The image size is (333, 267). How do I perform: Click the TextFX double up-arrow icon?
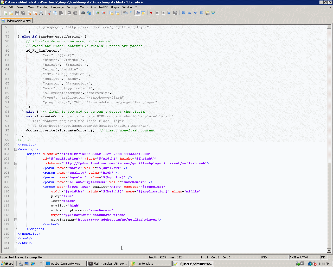tap(183, 13)
